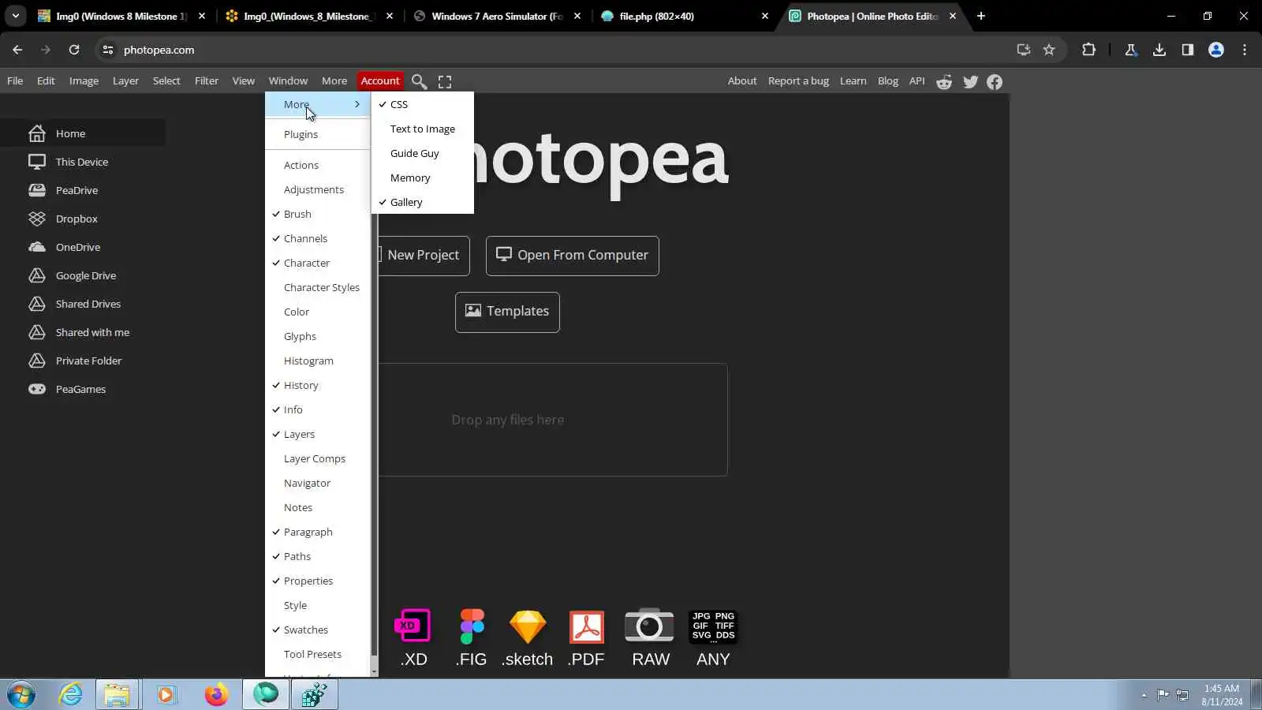1262x710 pixels.
Task: Click the This Device monitor icon
Action: 37,162
